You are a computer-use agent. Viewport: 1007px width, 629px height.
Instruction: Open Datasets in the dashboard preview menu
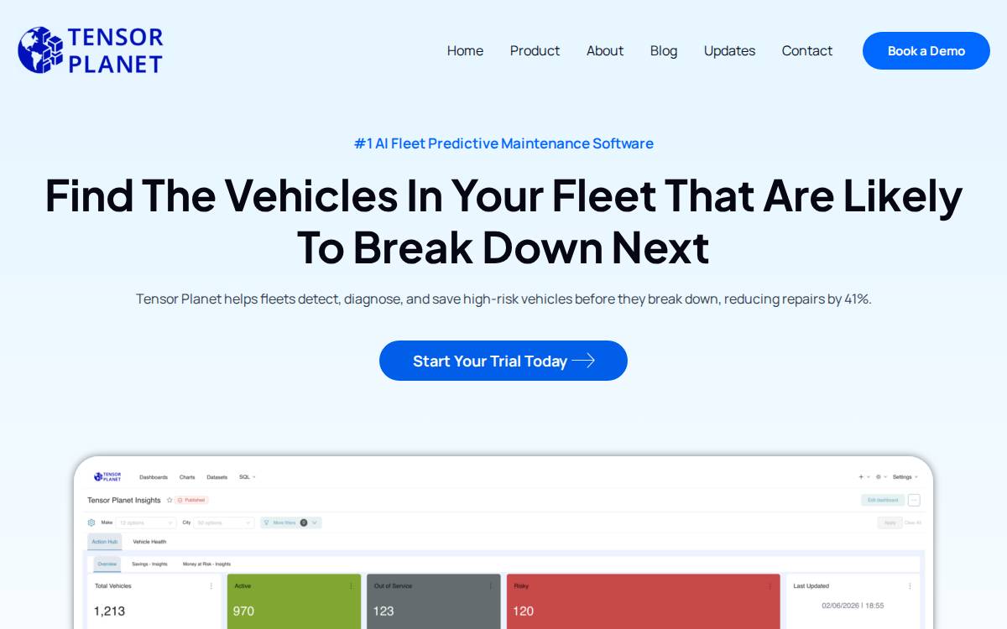[x=217, y=477]
